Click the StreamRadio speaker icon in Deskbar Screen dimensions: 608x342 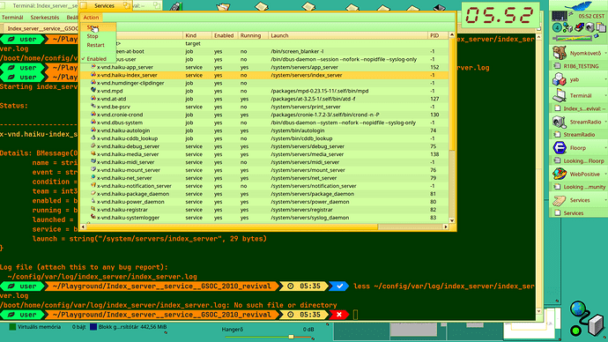point(560,122)
